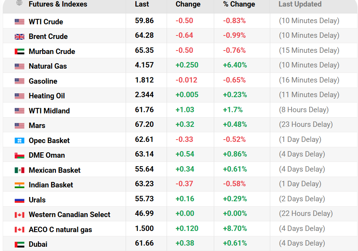Image resolution: width=358 pixels, height=251 pixels.
Task: Select the Futures & Indexes header
Action: pyautogui.click(x=58, y=5)
